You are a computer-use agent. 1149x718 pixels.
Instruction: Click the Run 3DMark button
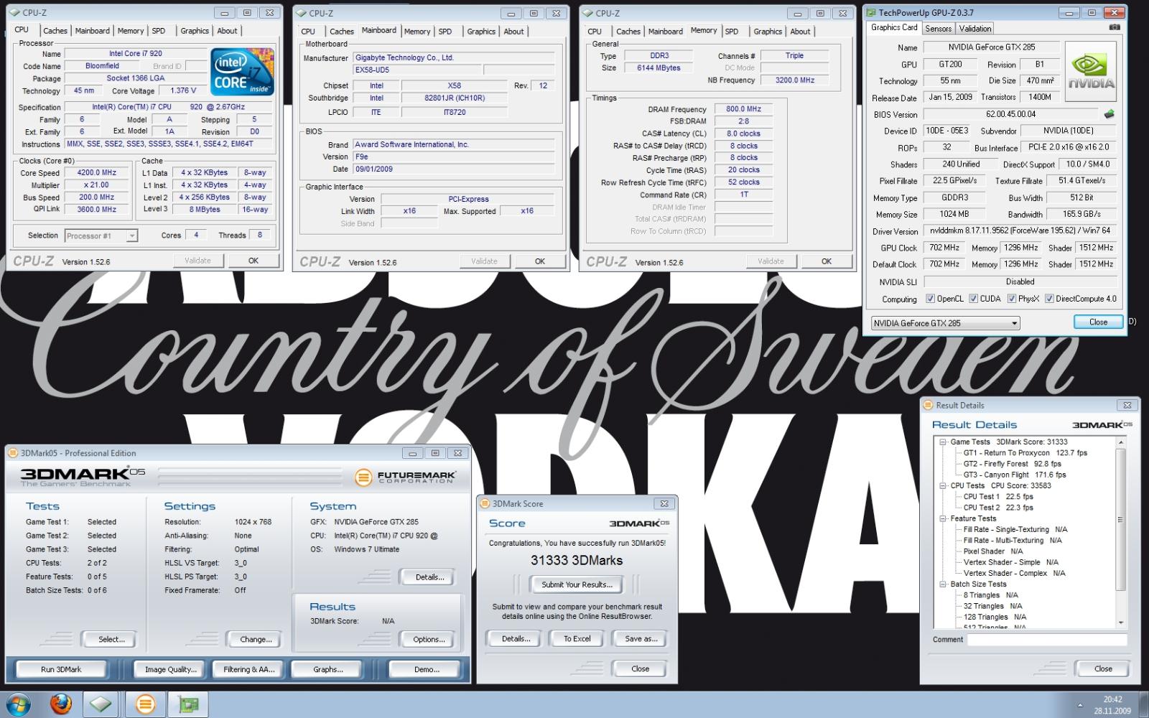point(61,669)
